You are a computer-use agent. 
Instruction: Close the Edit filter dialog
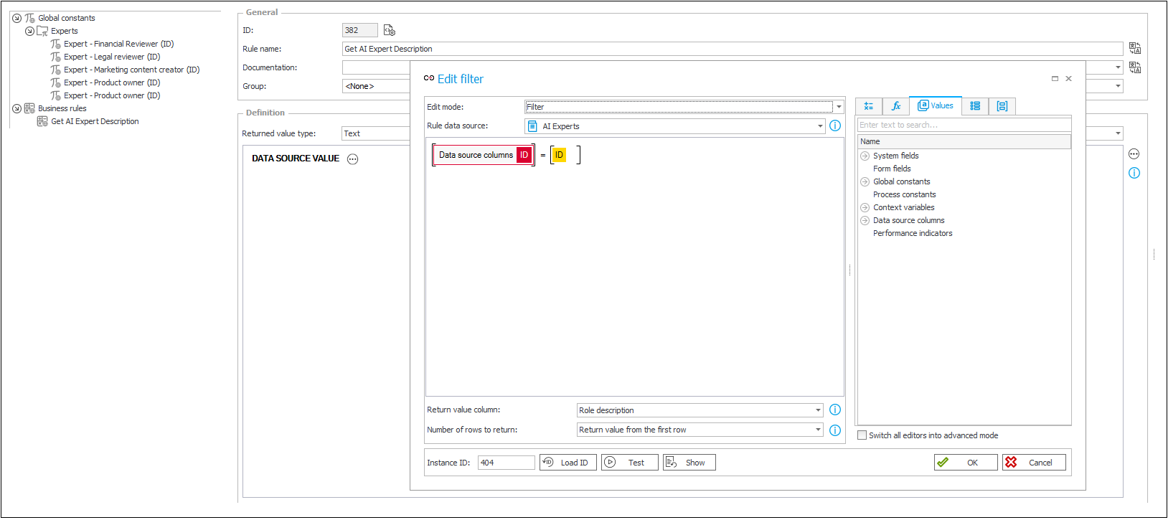point(1068,78)
